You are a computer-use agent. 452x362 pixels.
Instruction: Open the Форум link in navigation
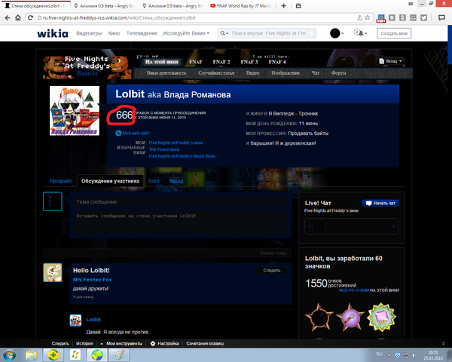tap(338, 72)
